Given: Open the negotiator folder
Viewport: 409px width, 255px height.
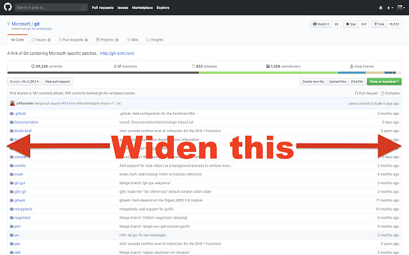Looking at the screenshot, I should [x=22, y=218].
